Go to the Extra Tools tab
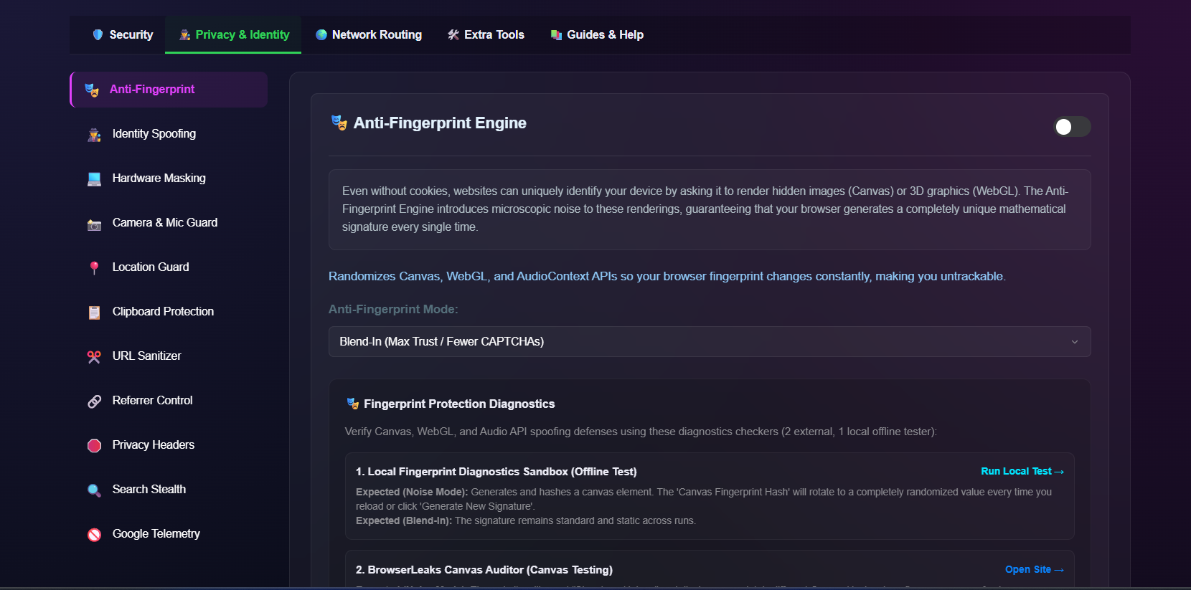Viewport: 1191px width, 590px height. (x=486, y=34)
